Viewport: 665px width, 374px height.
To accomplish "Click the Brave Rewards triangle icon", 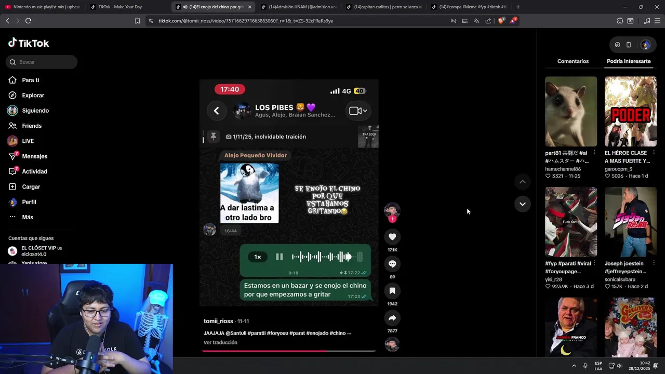I will pyautogui.click(x=513, y=21).
